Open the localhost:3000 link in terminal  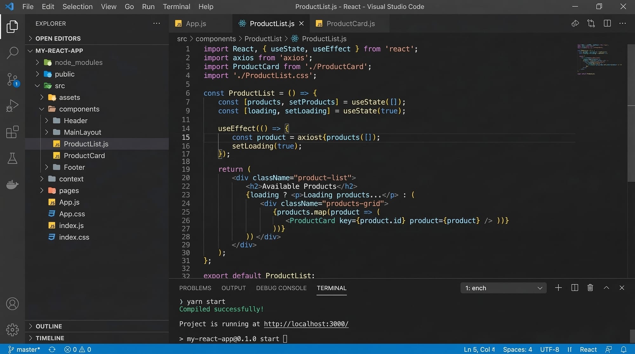[x=306, y=324]
